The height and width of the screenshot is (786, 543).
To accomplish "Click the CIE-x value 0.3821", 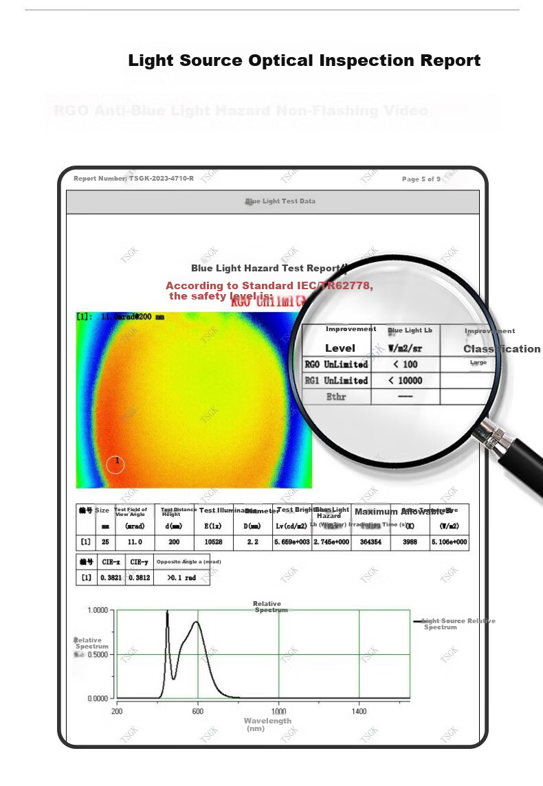I will tap(111, 577).
